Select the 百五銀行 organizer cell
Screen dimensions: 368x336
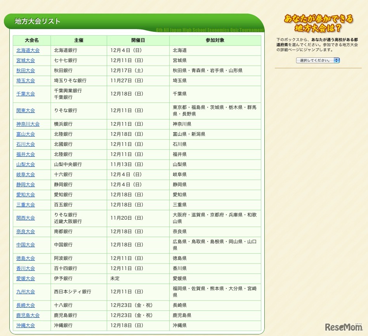pyautogui.click(x=79, y=205)
